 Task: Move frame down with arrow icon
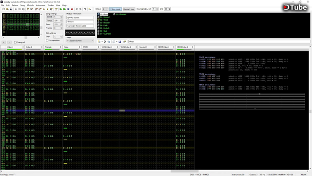tap(44, 9)
